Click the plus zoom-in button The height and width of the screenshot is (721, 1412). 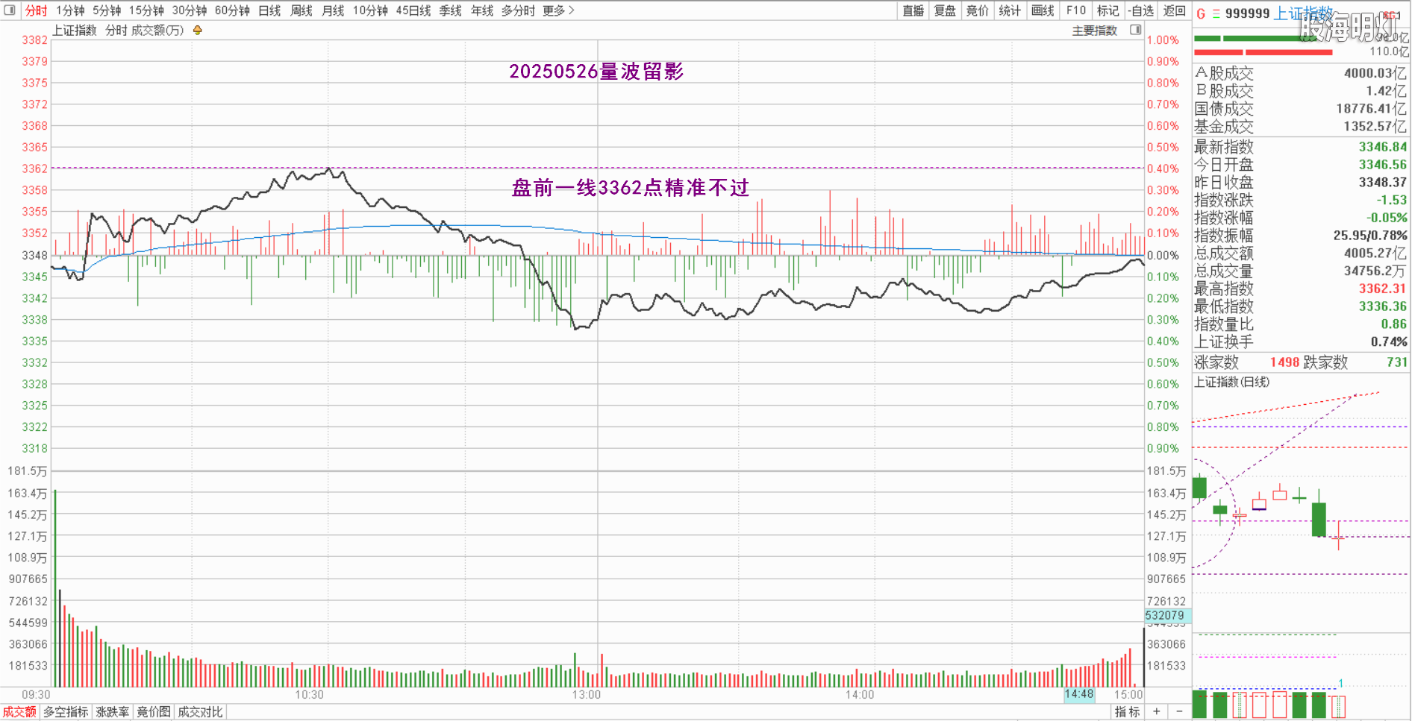click(1156, 712)
